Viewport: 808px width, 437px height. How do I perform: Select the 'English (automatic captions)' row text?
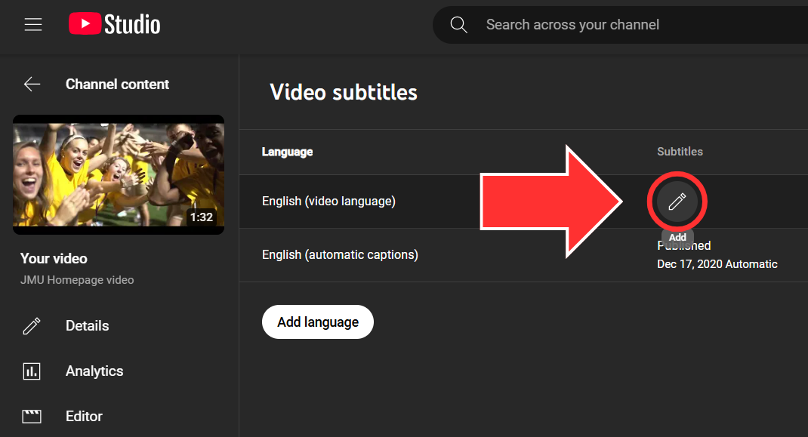point(340,255)
